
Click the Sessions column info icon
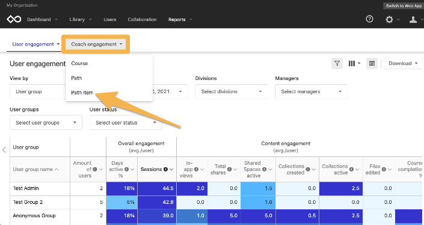165,169
